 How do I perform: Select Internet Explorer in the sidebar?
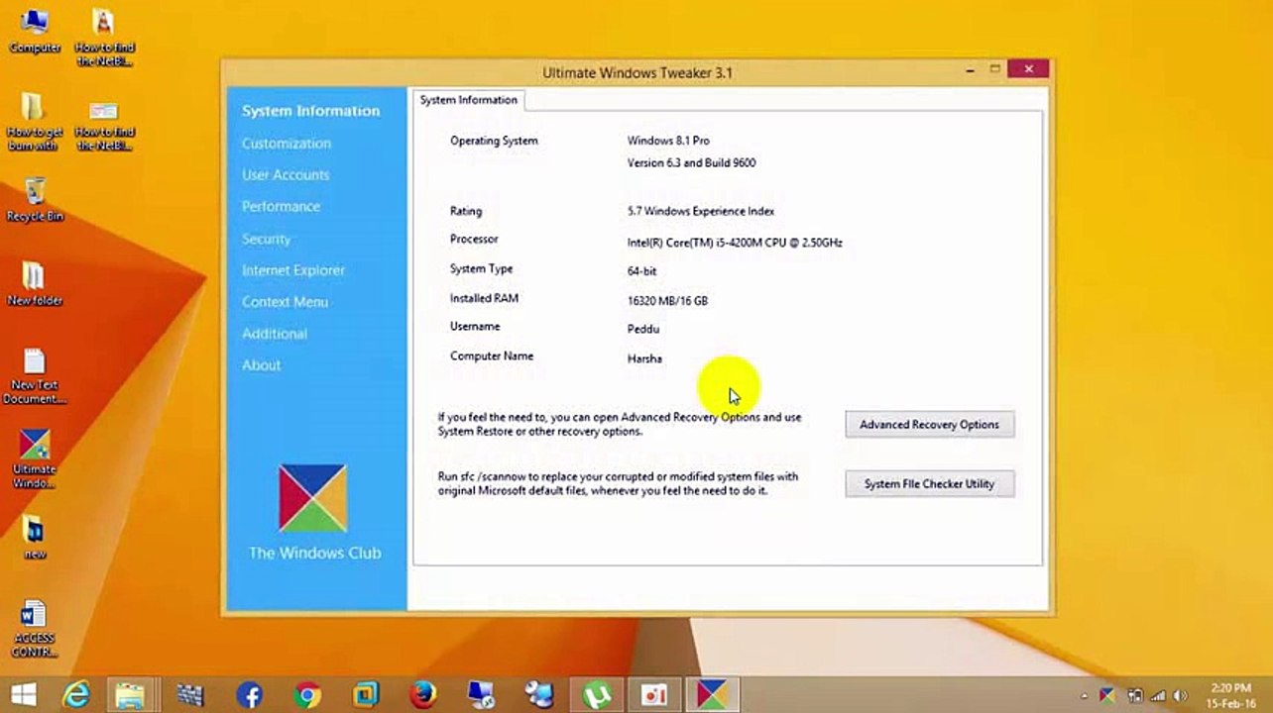pos(293,270)
